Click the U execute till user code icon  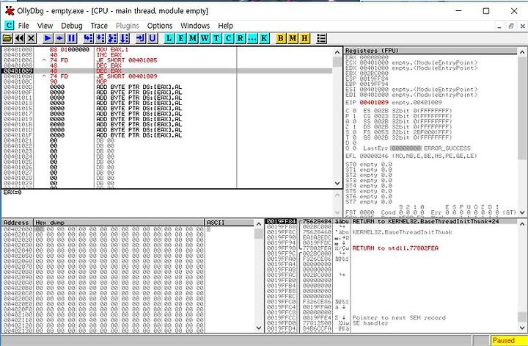pos(153,38)
